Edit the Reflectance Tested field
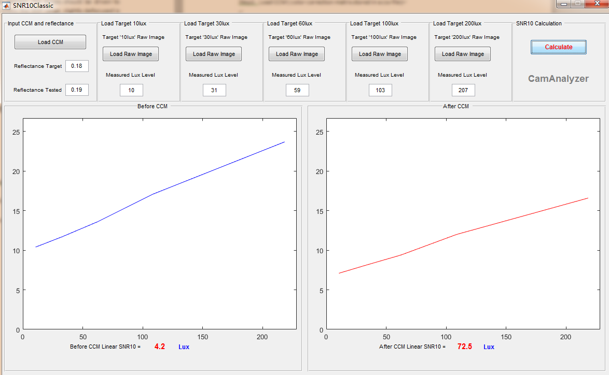Image resolution: width=609 pixels, height=375 pixels. 77,90
